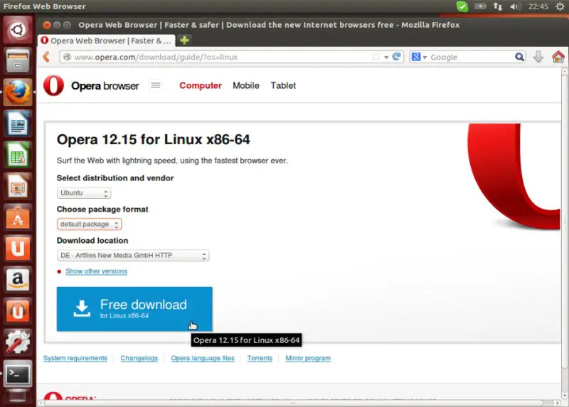Click the search magnifier icon

519,57
